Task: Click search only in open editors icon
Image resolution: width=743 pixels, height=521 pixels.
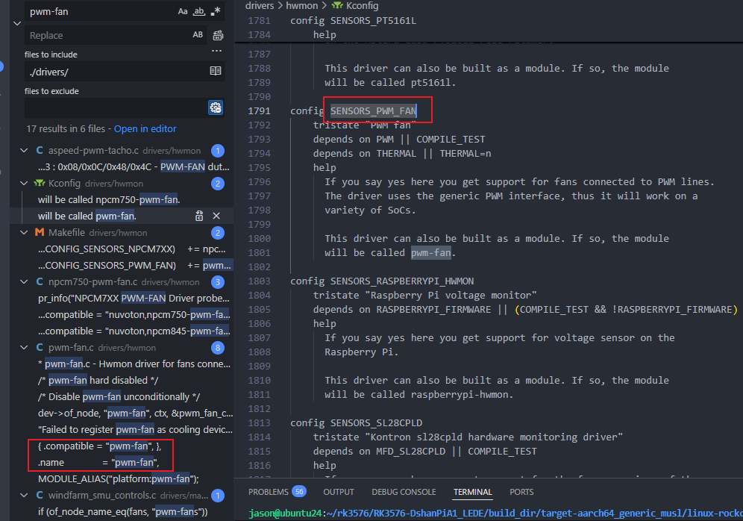Action: click(x=216, y=71)
